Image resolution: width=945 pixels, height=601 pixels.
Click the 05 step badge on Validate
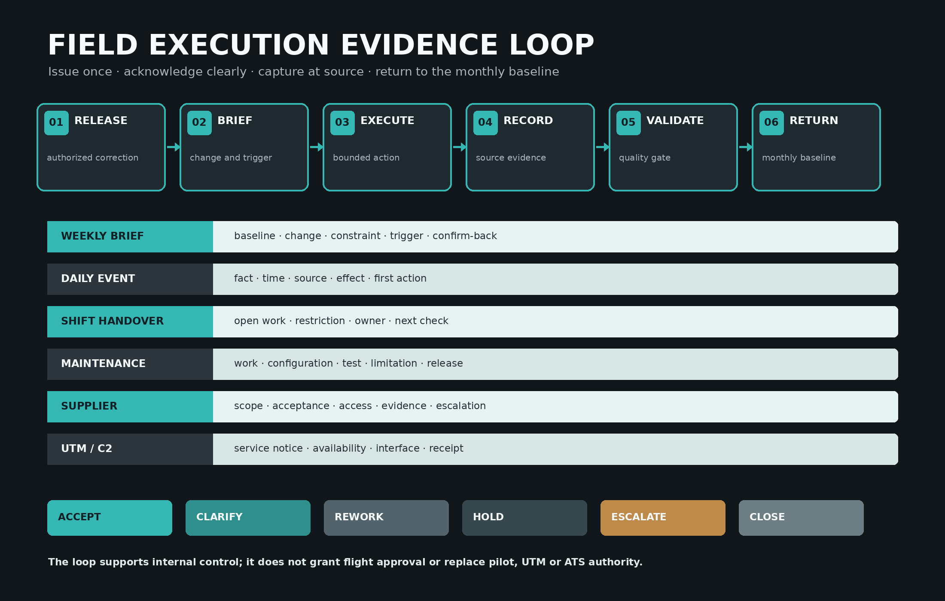pos(628,123)
